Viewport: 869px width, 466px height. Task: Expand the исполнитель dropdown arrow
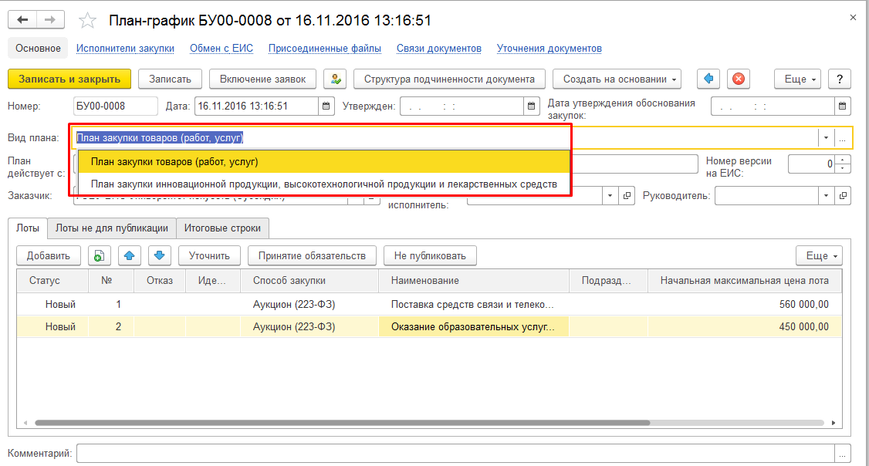click(610, 196)
